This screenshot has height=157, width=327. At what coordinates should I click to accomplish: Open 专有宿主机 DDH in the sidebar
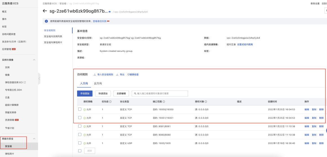point(13,90)
